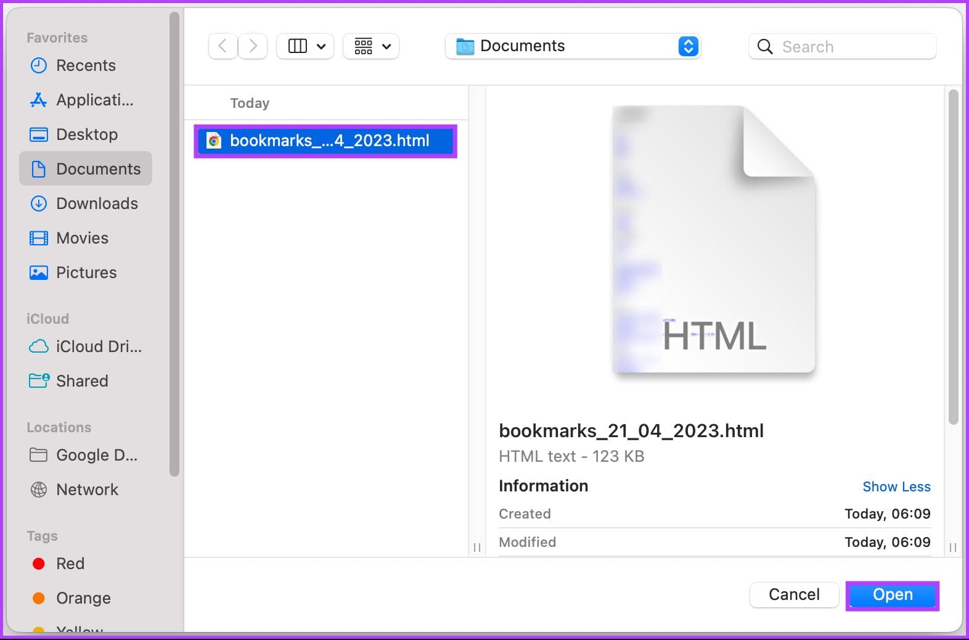Open Pictures in the sidebar

pyautogui.click(x=86, y=273)
